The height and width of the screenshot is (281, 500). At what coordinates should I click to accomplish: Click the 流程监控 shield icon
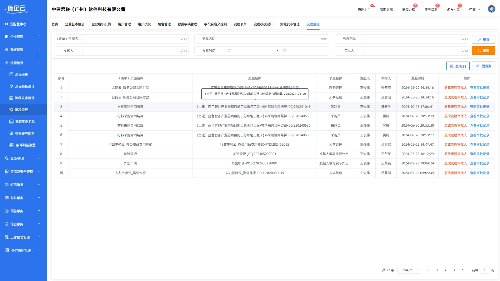pyautogui.click(x=11, y=110)
